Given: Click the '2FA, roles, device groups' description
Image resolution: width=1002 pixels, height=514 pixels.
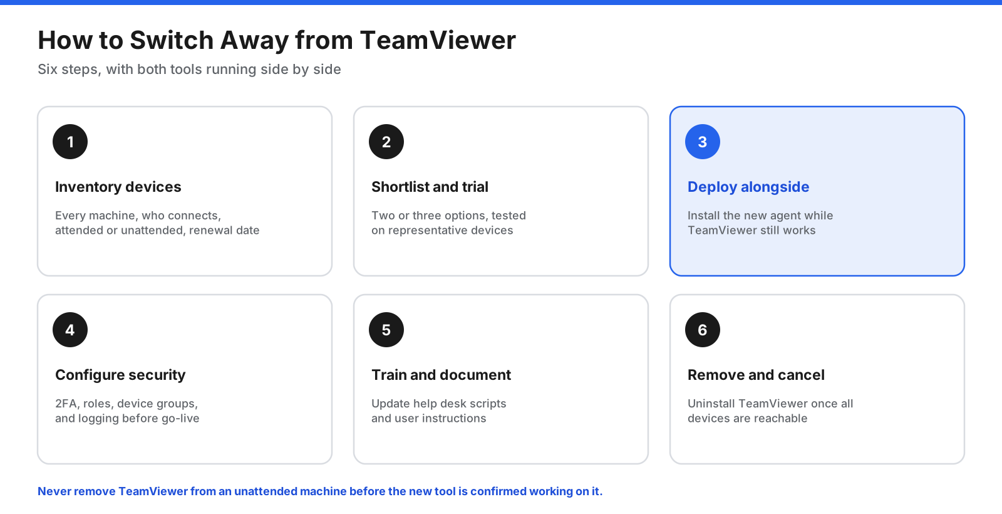Looking at the screenshot, I should click(x=127, y=411).
